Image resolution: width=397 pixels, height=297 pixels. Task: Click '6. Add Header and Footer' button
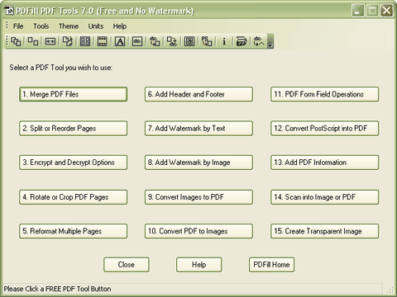[x=198, y=94]
